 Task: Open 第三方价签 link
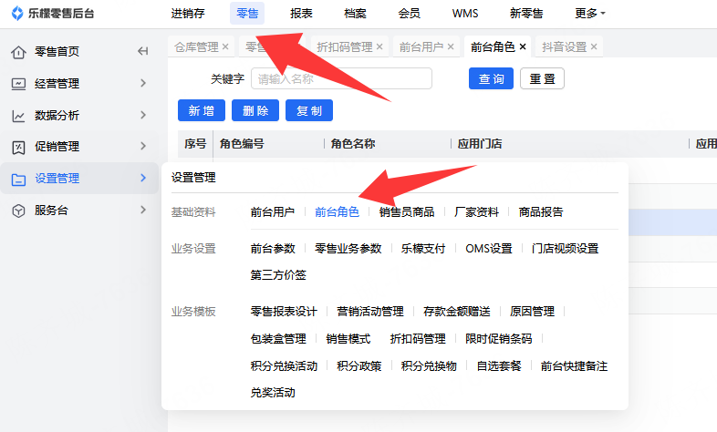tap(278, 275)
